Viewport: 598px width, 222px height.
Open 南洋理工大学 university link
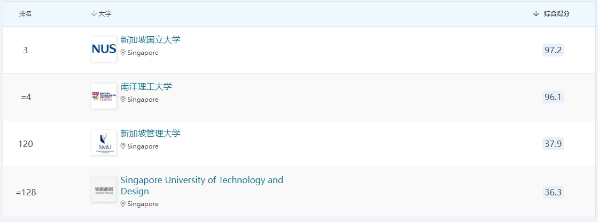pyautogui.click(x=146, y=87)
